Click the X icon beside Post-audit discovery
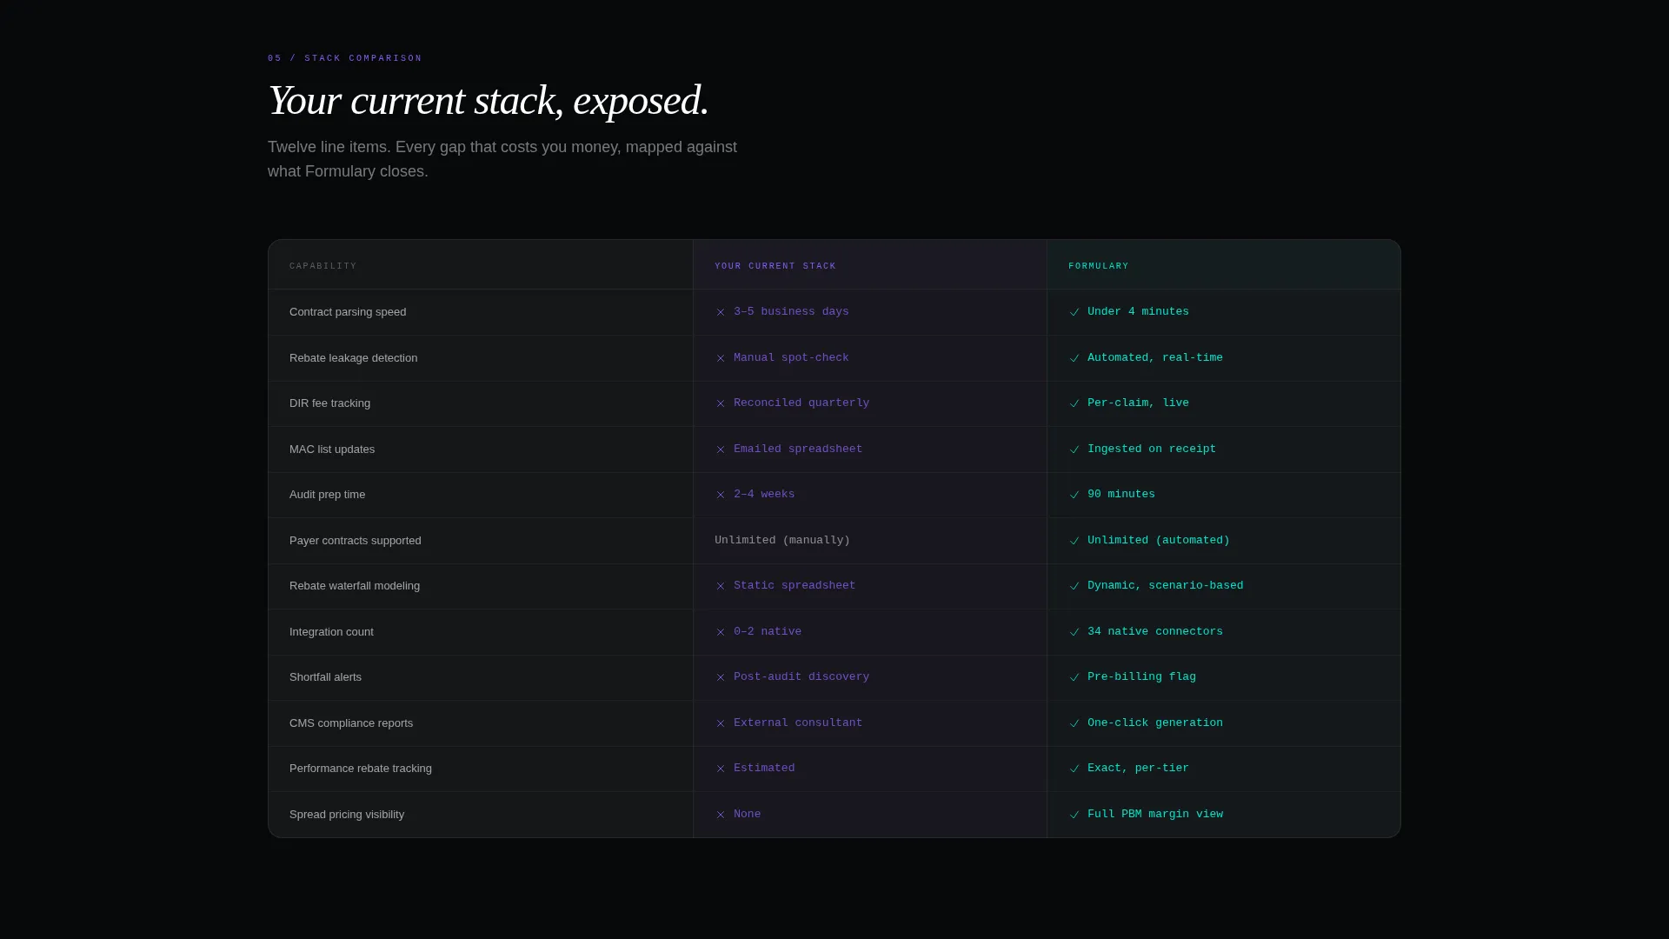This screenshot has height=939, width=1669. pyautogui.click(x=721, y=677)
